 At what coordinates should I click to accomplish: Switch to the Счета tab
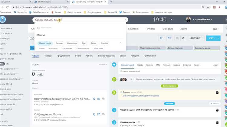[x=78, y=56]
